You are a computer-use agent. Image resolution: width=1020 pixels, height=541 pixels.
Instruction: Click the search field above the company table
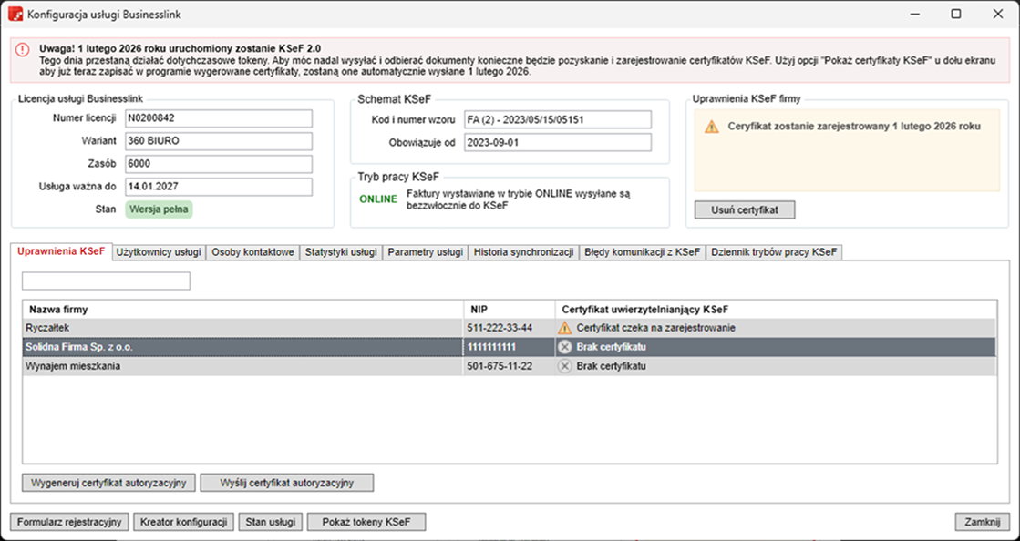tap(106, 281)
